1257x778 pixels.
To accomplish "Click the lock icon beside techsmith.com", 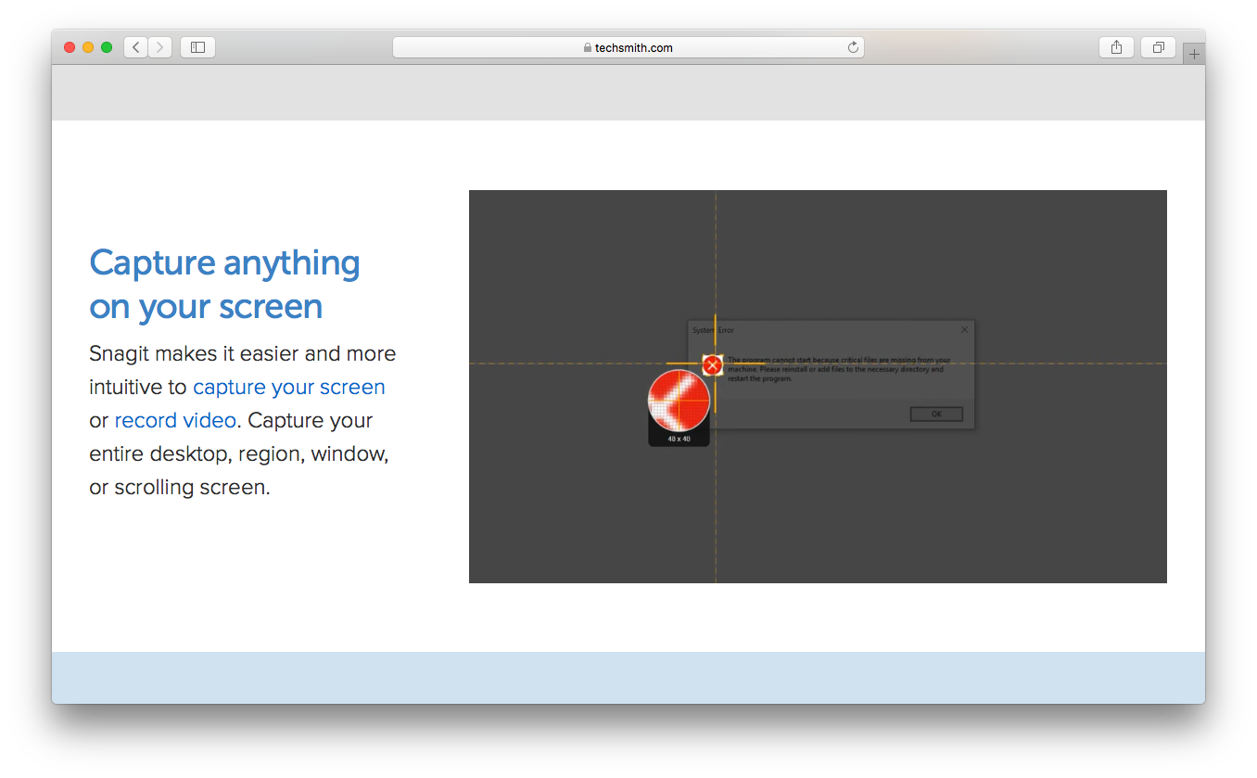I will pyautogui.click(x=588, y=47).
